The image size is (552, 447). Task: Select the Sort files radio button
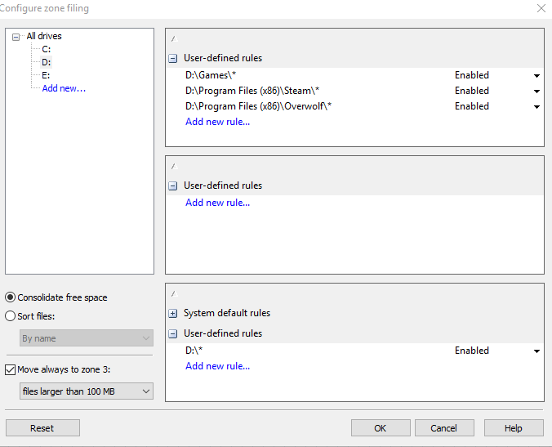coord(11,316)
